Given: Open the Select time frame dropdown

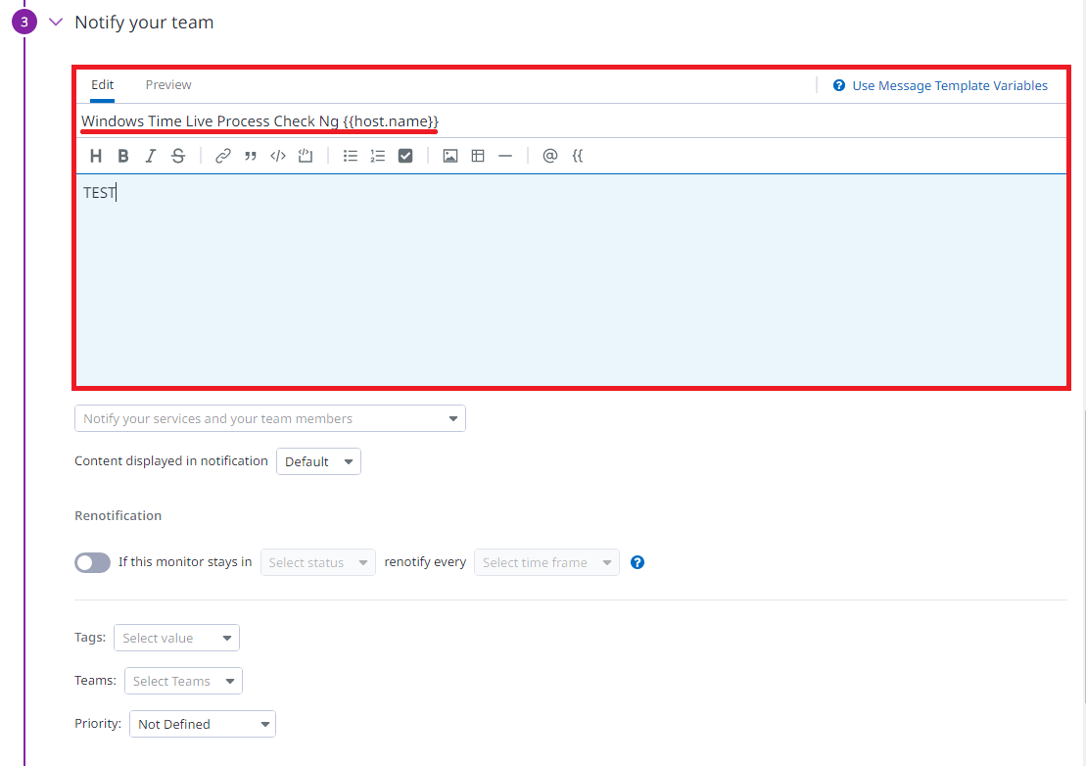Looking at the screenshot, I should (x=546, y=562).
